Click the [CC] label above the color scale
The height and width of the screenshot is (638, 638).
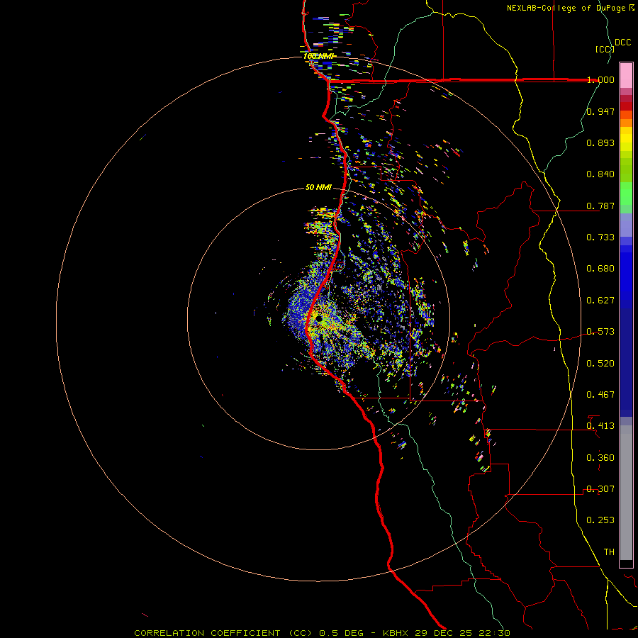click(x=605, y=49)
